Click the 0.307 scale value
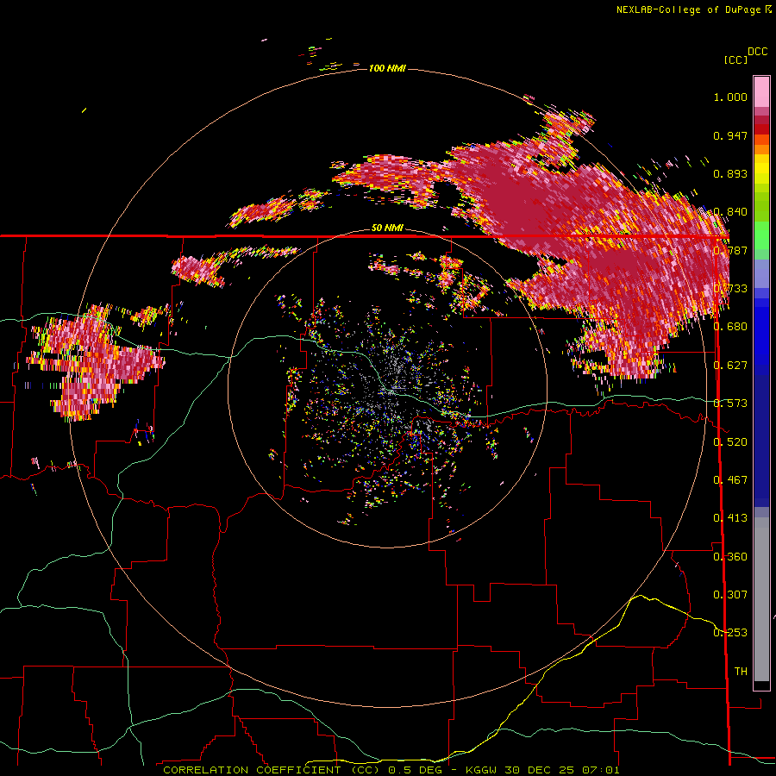776x776 pixels. point(730,595)
